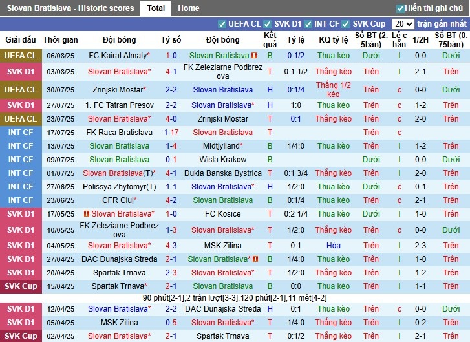Click the 4-3 score versus MSK Zilina
Image resolution: width=470 pixels, height=342 pixels.
tap(171, 246)
